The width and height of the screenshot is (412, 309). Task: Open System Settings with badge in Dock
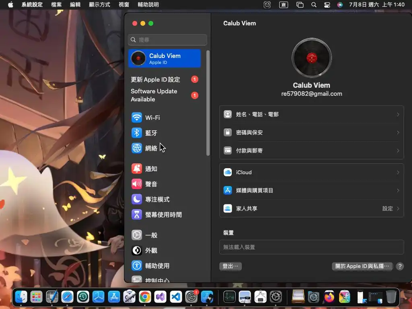coord(191,297)
